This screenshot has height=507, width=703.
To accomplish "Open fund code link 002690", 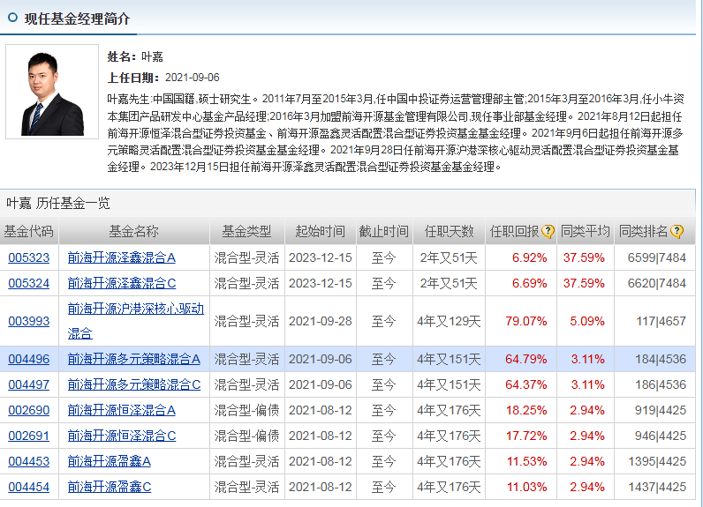I will coord(28,410).
